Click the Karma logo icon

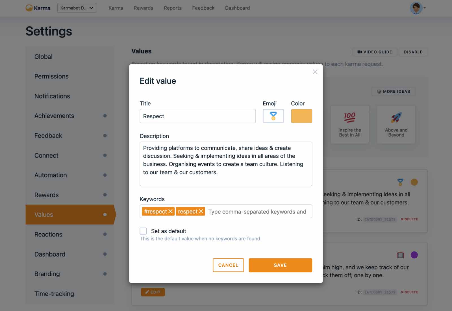(29, 8)
